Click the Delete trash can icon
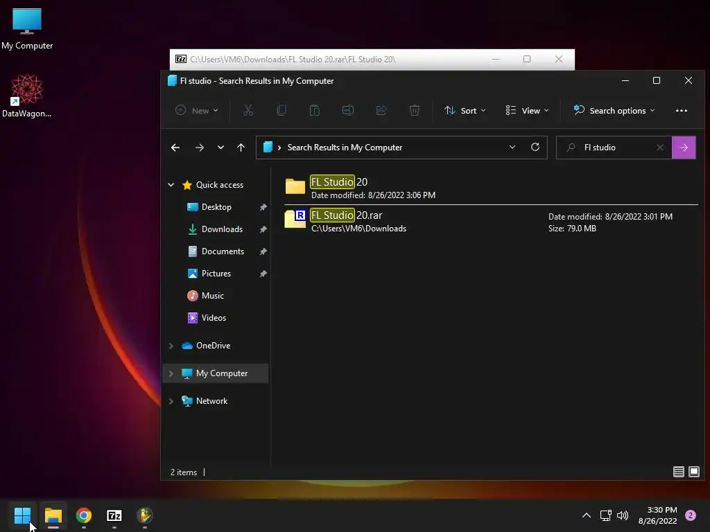 coord(415,110)
